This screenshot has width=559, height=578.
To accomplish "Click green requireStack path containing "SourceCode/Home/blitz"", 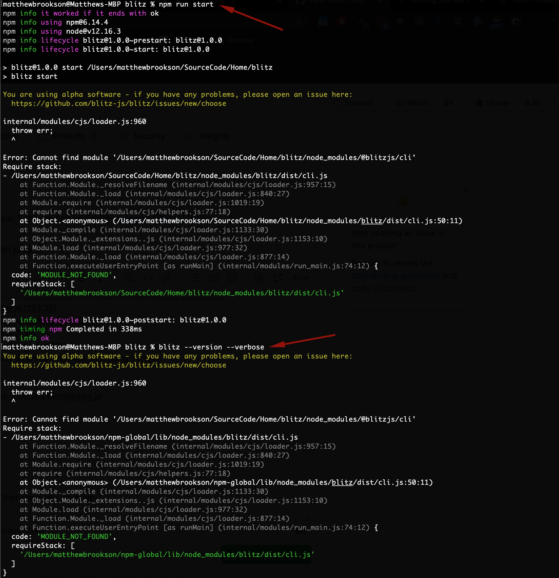I will [x=182, y=293].
